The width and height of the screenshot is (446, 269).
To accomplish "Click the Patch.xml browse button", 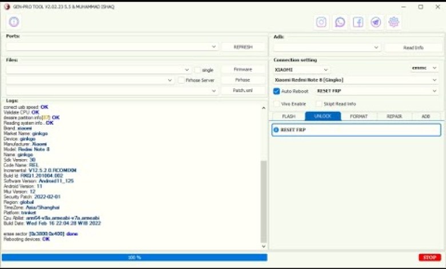I will tap(243, 90).
